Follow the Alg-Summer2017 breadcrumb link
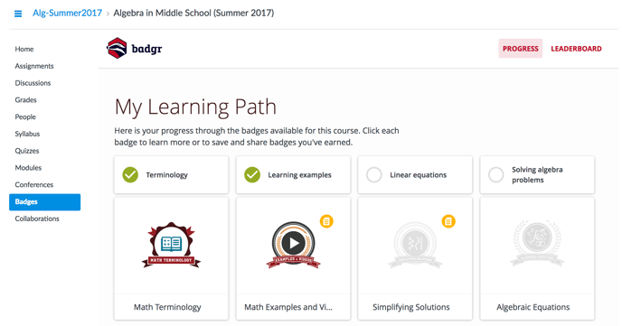This screenshot has height=326, width=622. 67,13
